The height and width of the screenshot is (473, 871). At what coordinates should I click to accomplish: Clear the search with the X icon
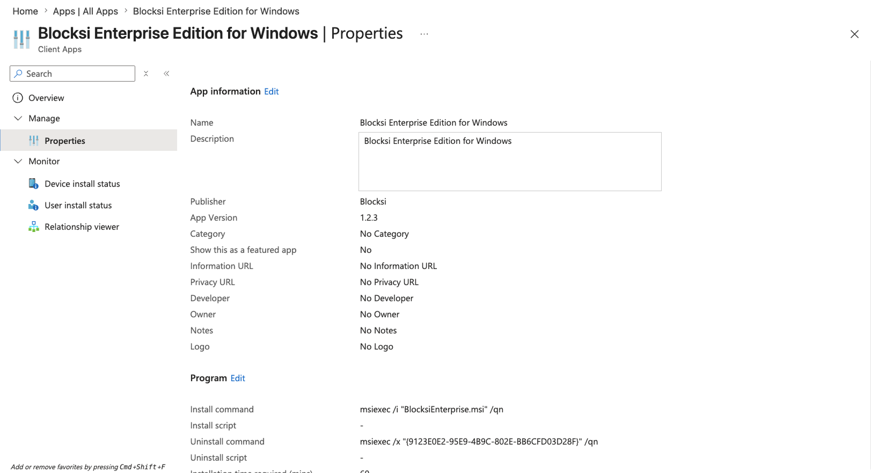coord(146,74)
